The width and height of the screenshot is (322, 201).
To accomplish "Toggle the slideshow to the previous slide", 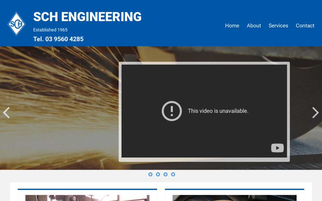I will click(6, 112).
